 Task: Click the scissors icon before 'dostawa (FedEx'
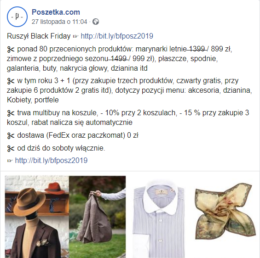[x=11, y=135]
